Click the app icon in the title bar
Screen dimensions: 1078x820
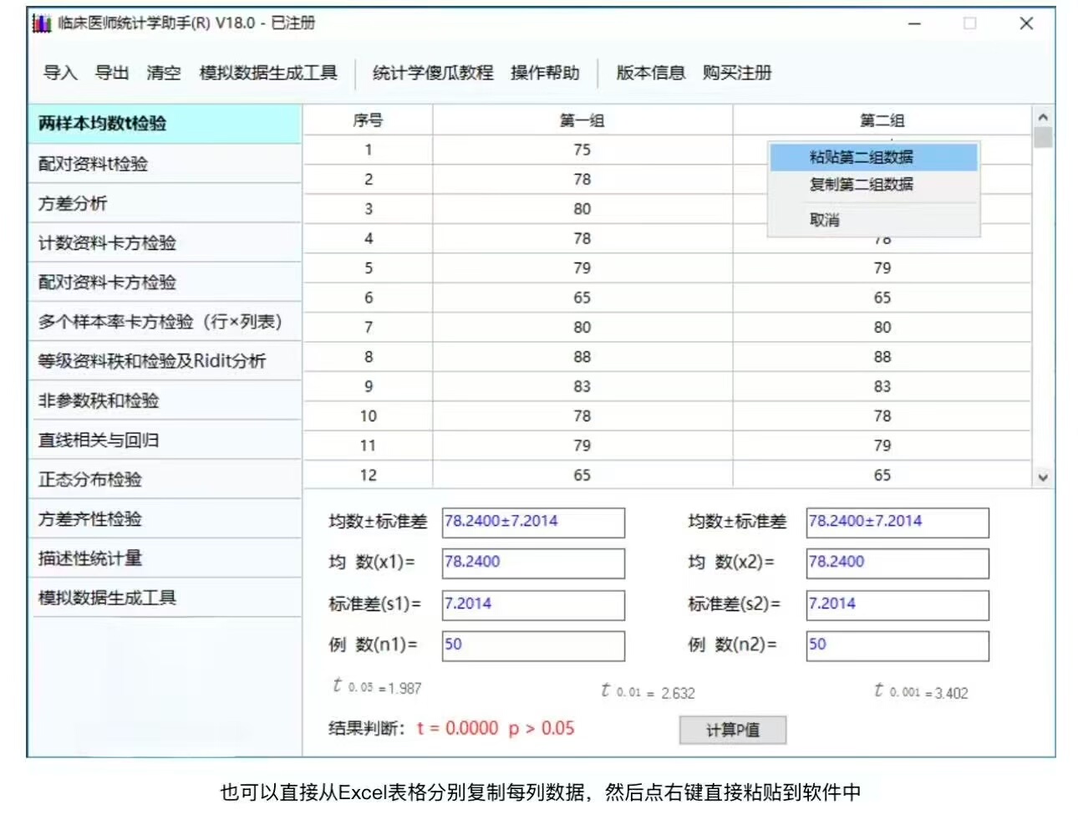(x=42, y=23)
